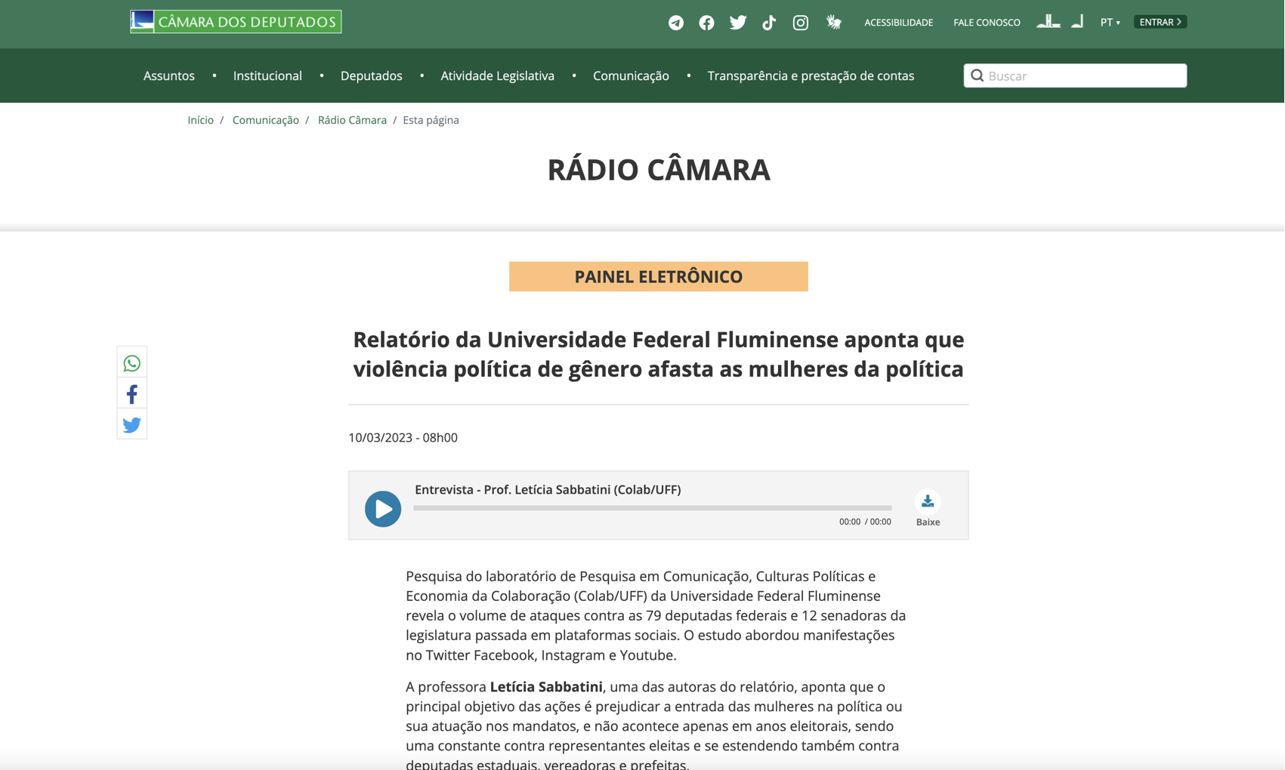The width and height of the screenshot is (1285, 770).
Task: Go to Comunicação breadcrumb link
Action: click(266, 120)
